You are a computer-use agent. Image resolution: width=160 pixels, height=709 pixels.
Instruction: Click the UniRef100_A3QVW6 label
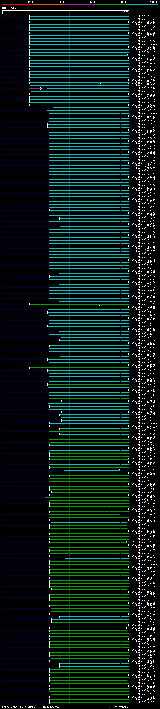tap(143, 91)
